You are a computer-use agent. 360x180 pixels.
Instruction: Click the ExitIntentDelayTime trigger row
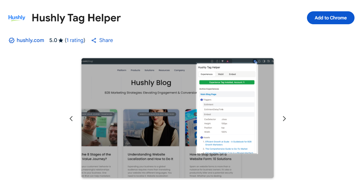[228, 109]
